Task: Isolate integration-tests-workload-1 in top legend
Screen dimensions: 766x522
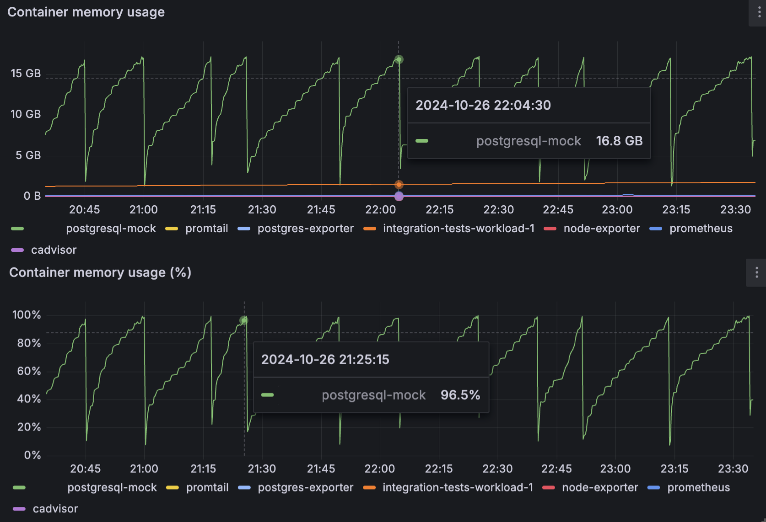Action: [458, 229]
